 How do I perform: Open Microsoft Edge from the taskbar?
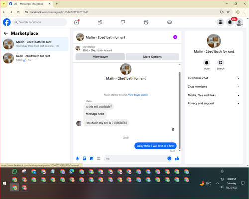[x=72, y=171]
